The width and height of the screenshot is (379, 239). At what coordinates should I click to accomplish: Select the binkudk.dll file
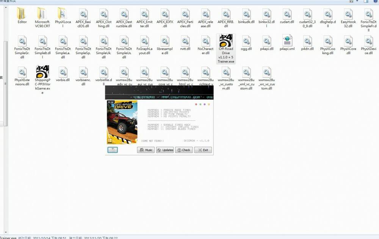pos(246,16)
